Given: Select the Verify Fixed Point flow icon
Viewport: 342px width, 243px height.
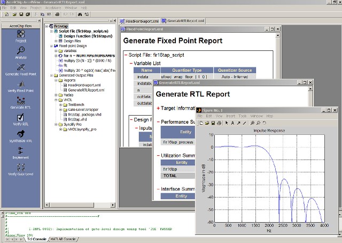Looking at the screenshot, I should 21,84.
